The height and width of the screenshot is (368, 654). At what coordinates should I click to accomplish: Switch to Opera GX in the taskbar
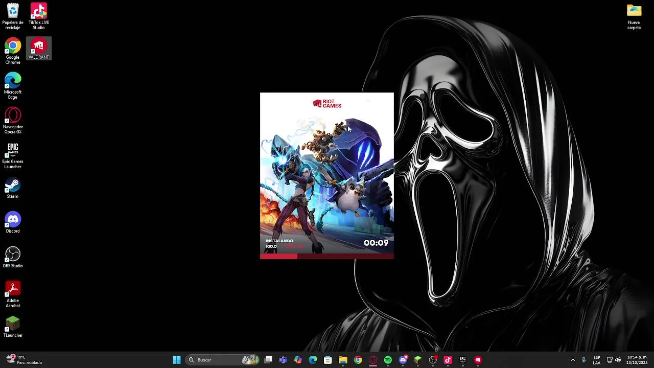373,360
